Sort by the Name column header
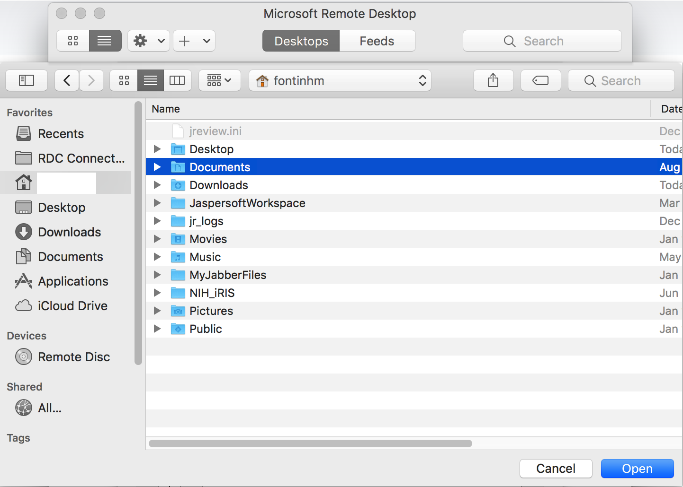The height and width of the screenshot is (487, 683). coord(398,109)
